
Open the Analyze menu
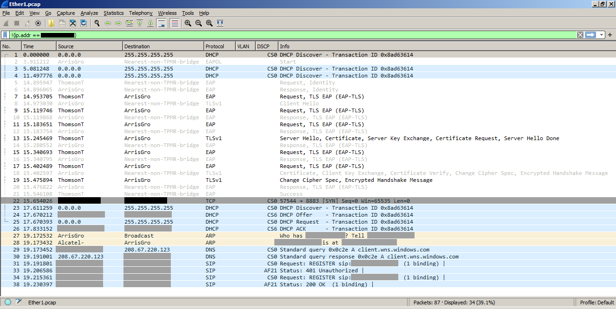pyautogui.click(x=89, y=13)
